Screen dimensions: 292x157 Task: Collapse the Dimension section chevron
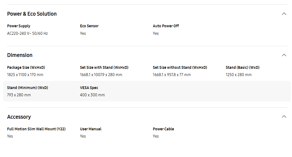(284, 55)
